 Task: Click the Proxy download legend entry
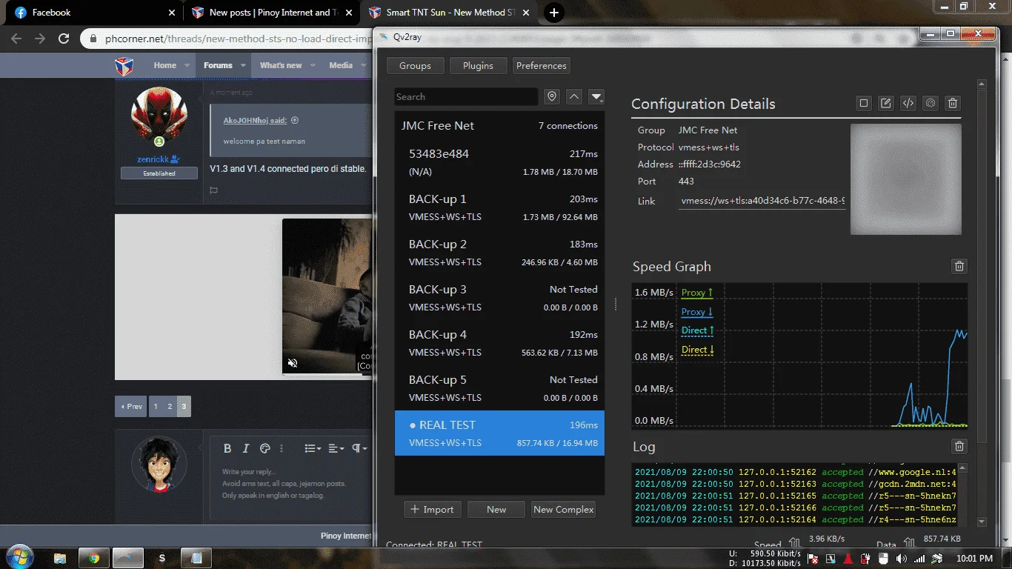pos(697,313)
